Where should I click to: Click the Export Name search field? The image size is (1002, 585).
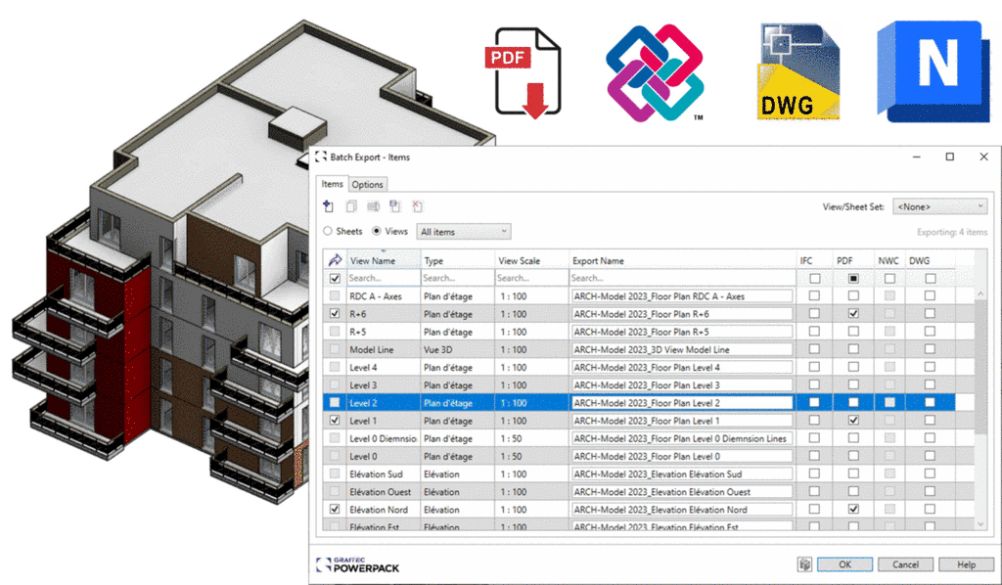point(682,279)
